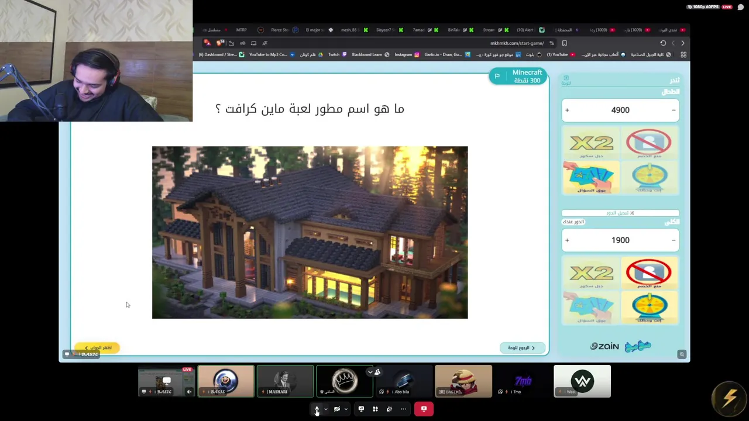
Task: Select the BASIM straw-hat participant tile
Action: pyautogui.click(x=463, y=381)
